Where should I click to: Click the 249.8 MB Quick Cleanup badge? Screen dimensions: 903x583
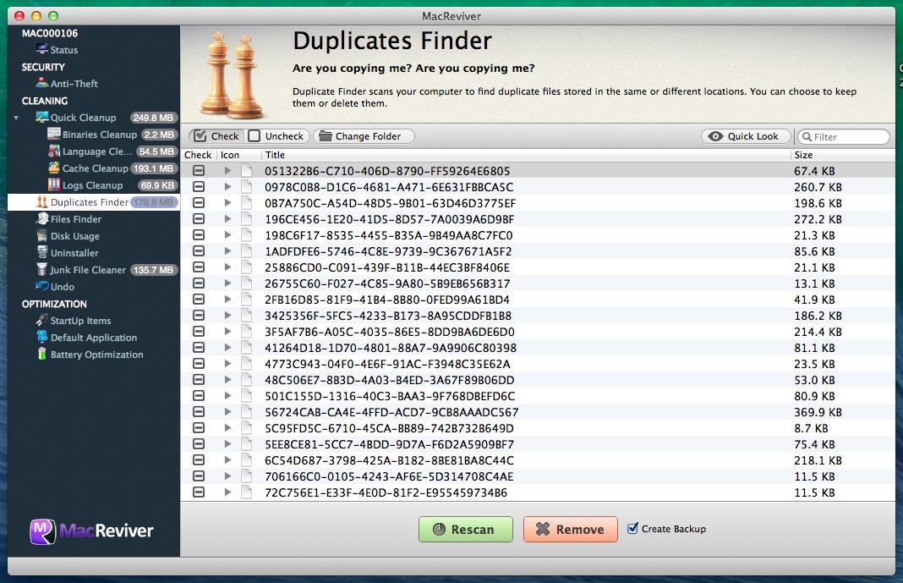[x=153, y=118]
